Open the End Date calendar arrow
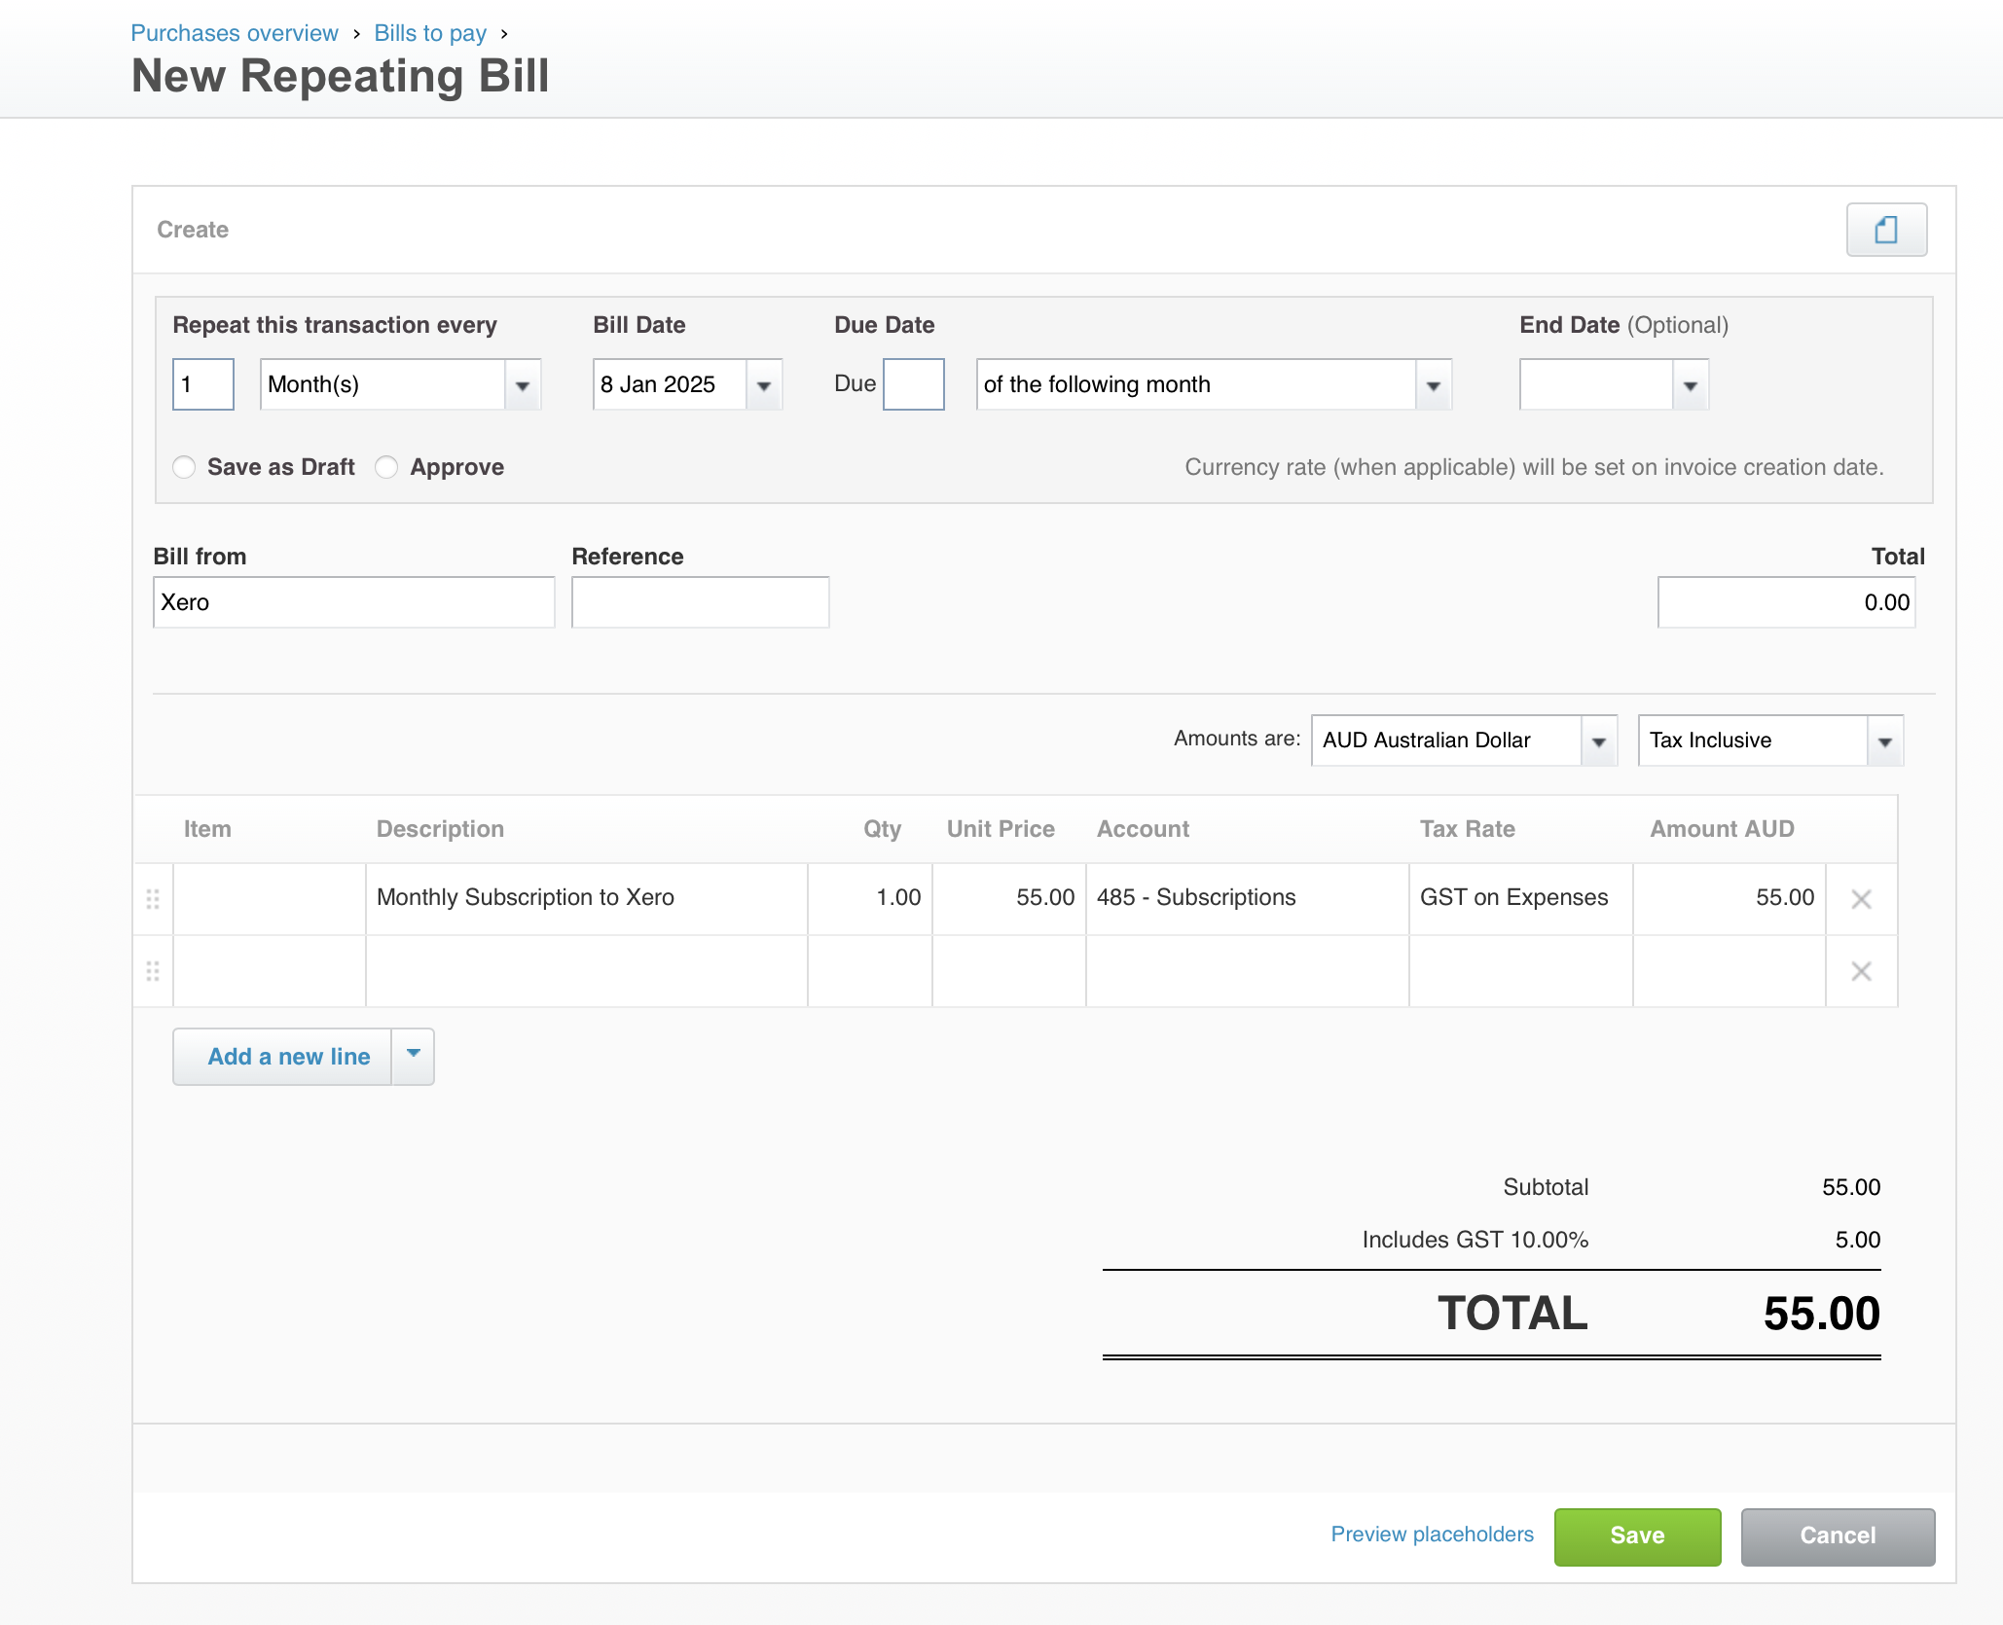The image size is (2003, 1625). [x=1691, y=385]
